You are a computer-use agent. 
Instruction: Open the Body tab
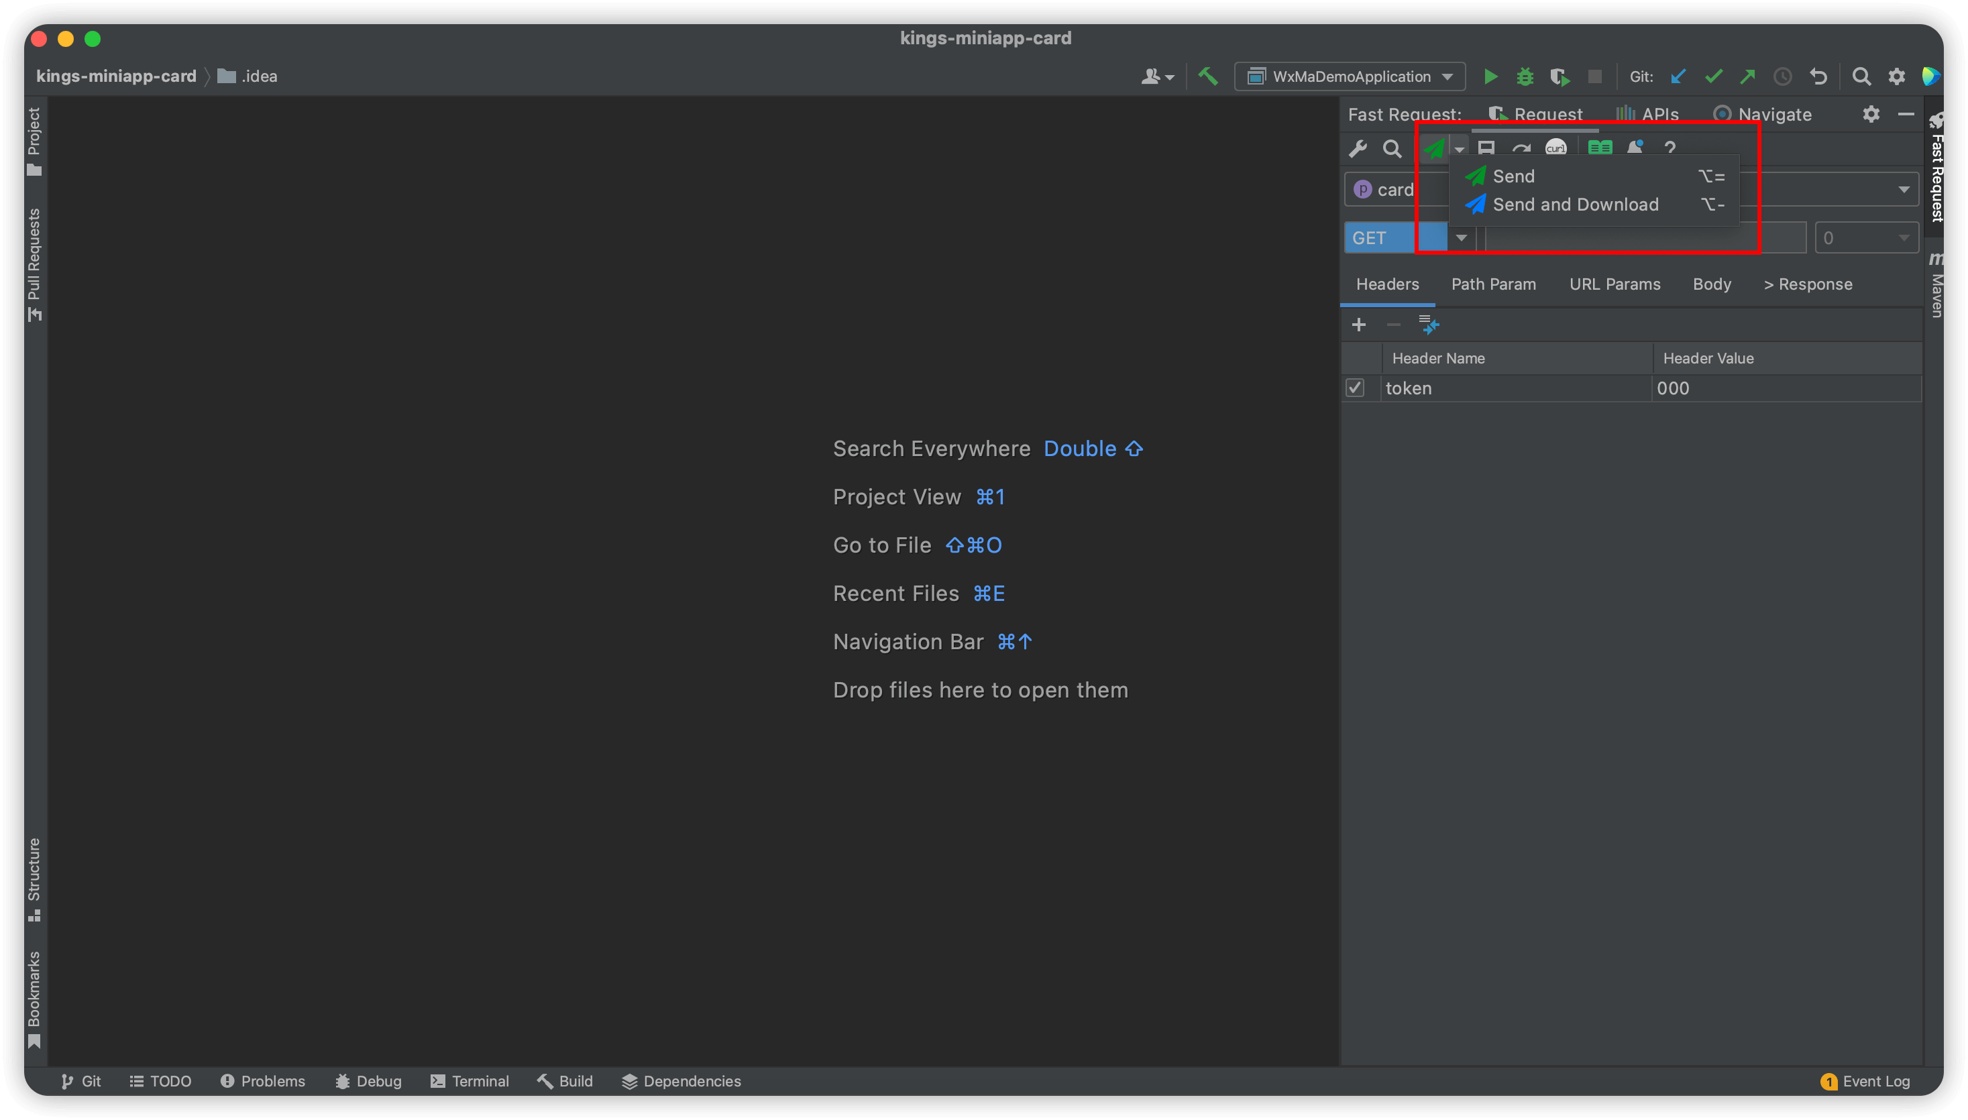pos(1711,284)
